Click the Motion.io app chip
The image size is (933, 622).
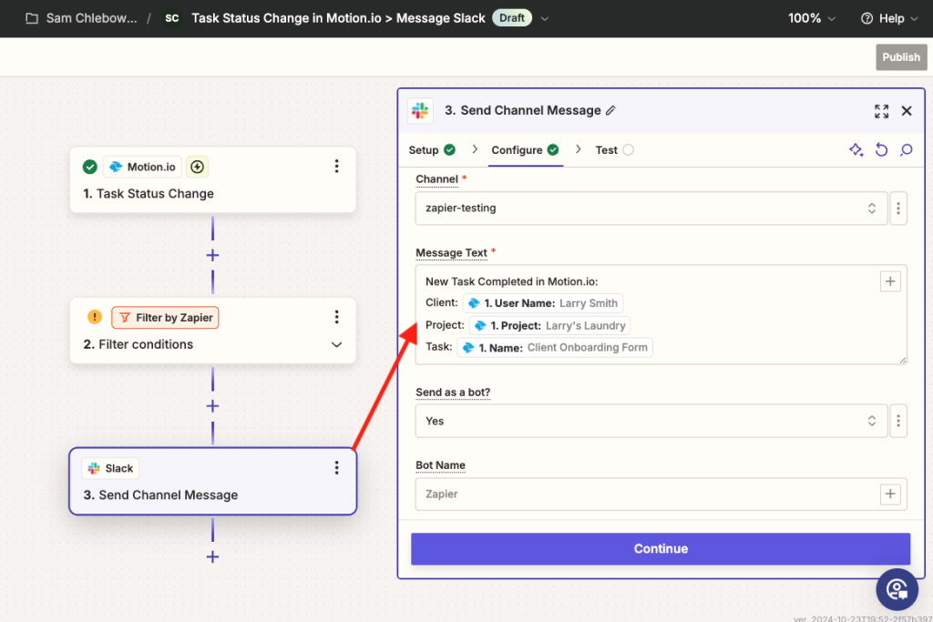point(143,167)
